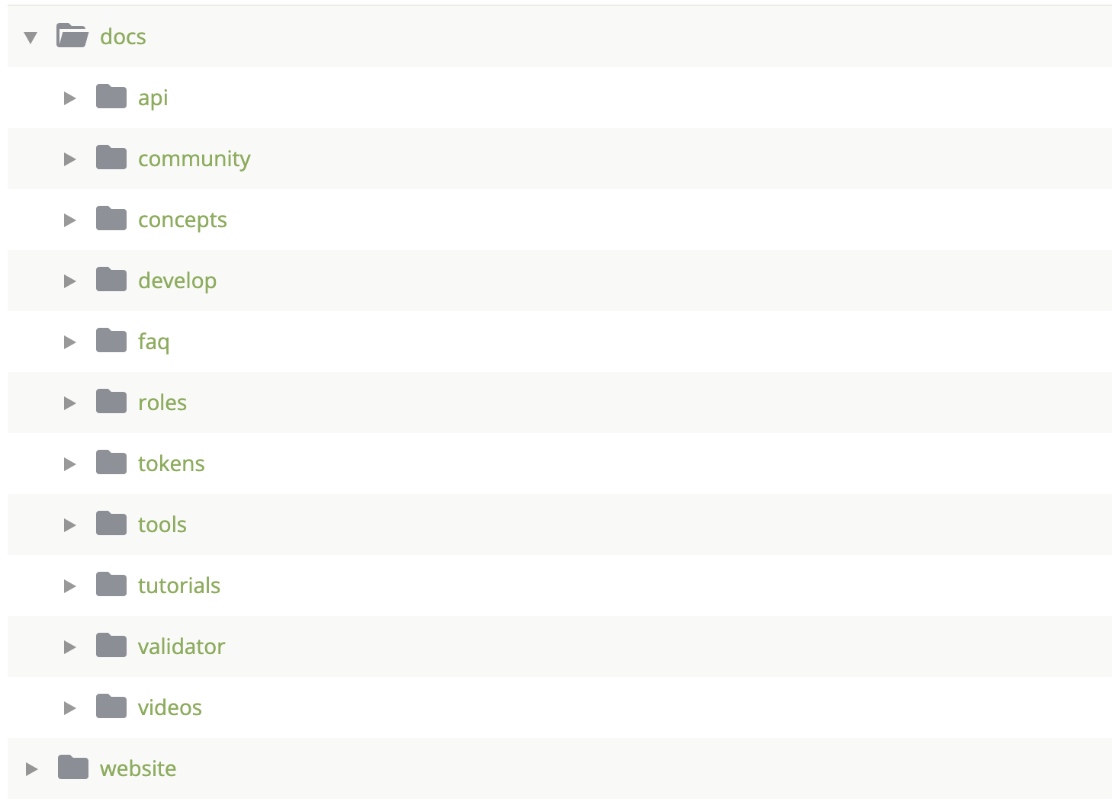Click the website folder icon
Viewport: 1112px width, 802px height.
(x=73, y=768)
